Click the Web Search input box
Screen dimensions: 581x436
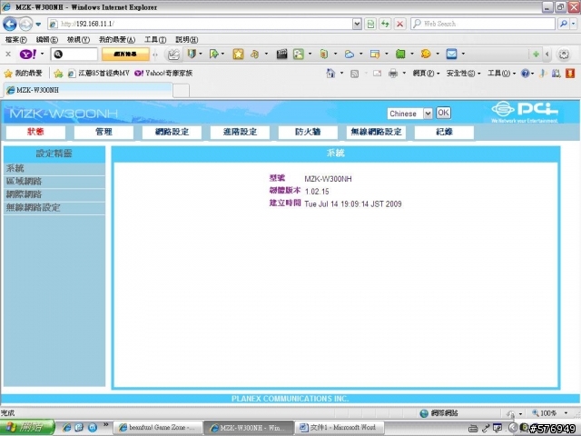[x=483, y=25]
